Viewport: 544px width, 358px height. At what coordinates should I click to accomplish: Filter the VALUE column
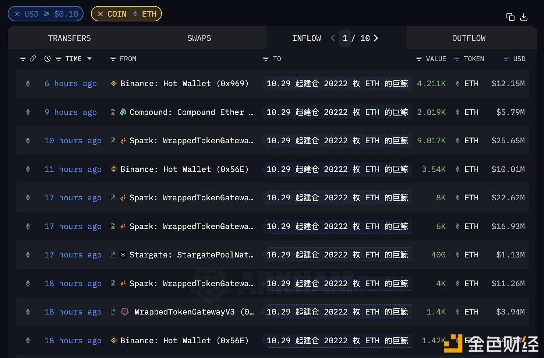click(x=418, y=59)
